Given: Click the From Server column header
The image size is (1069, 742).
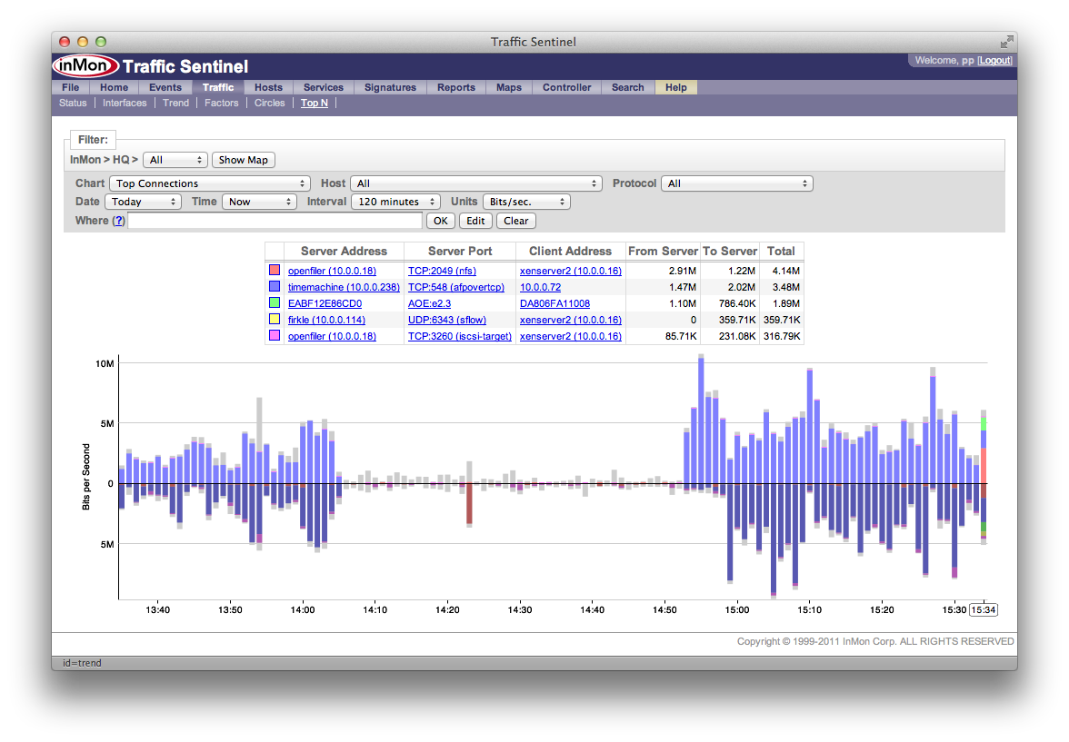Looking at the screenshot, I should [x=663, y=252].
